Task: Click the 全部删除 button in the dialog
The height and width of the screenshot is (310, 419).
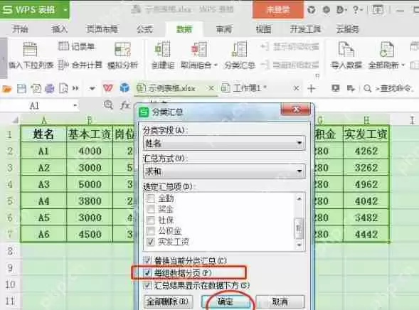Action: click(169, 301)
